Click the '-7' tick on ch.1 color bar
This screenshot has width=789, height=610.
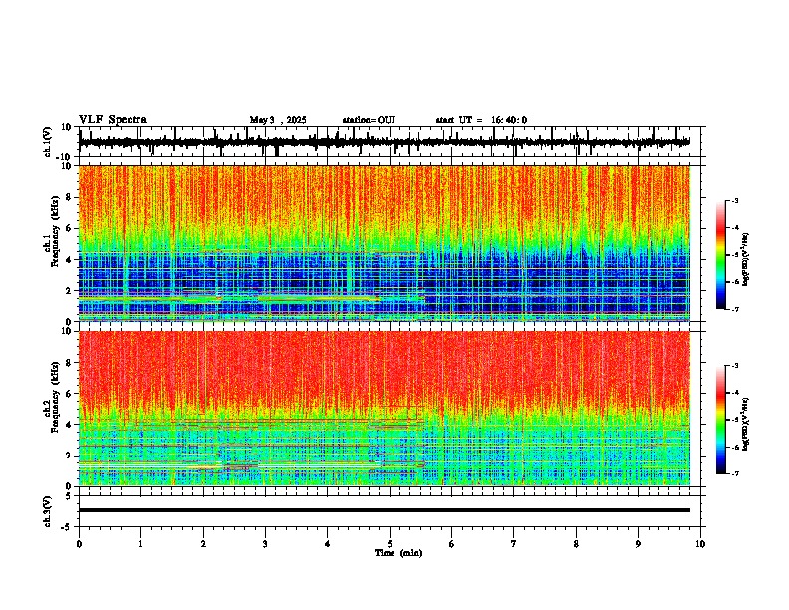pyautogui.click(x=735, y=309)
